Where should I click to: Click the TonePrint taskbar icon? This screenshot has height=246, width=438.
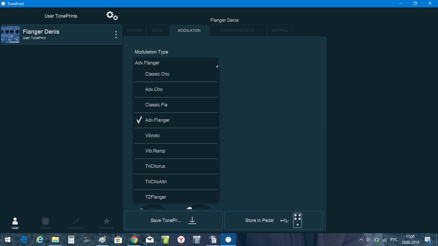click(228, 240)
